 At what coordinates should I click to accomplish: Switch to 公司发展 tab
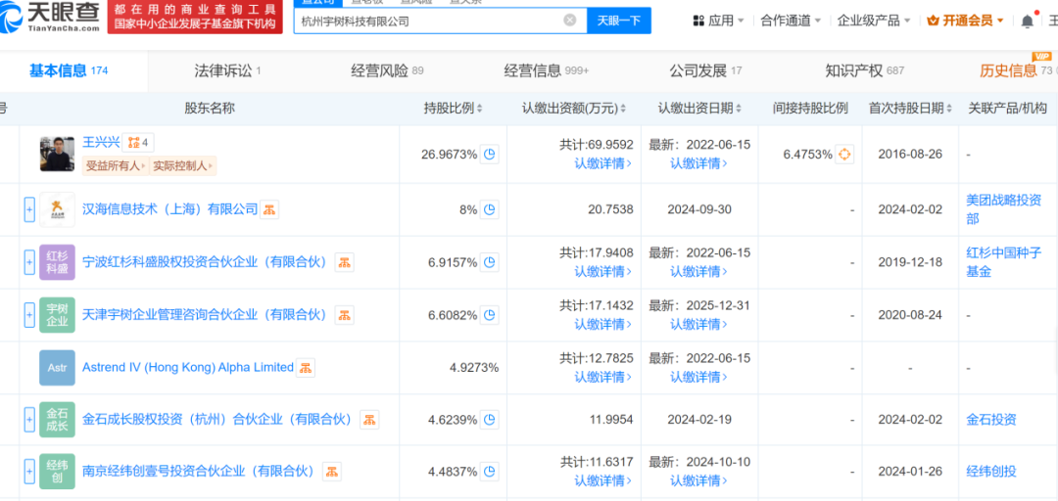705,70
